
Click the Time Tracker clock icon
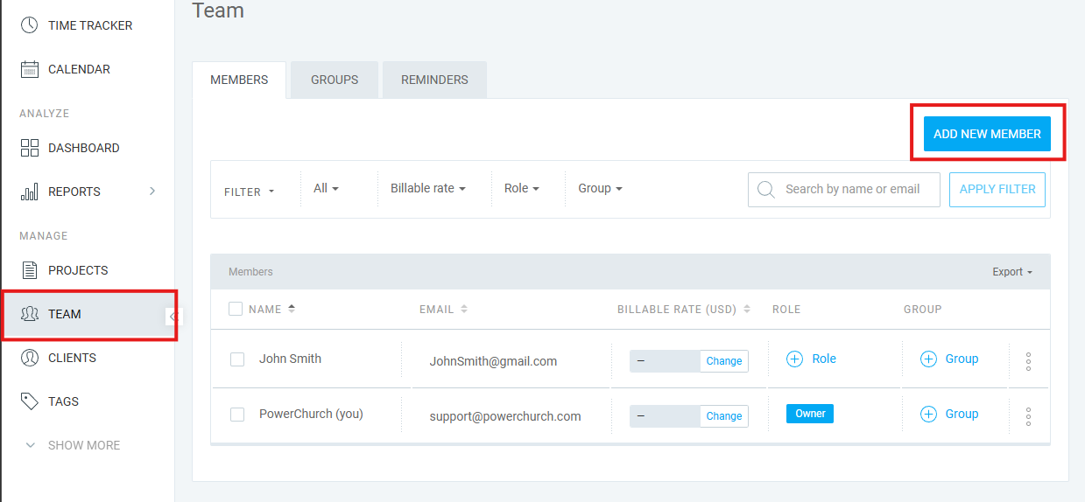point(30,25)
